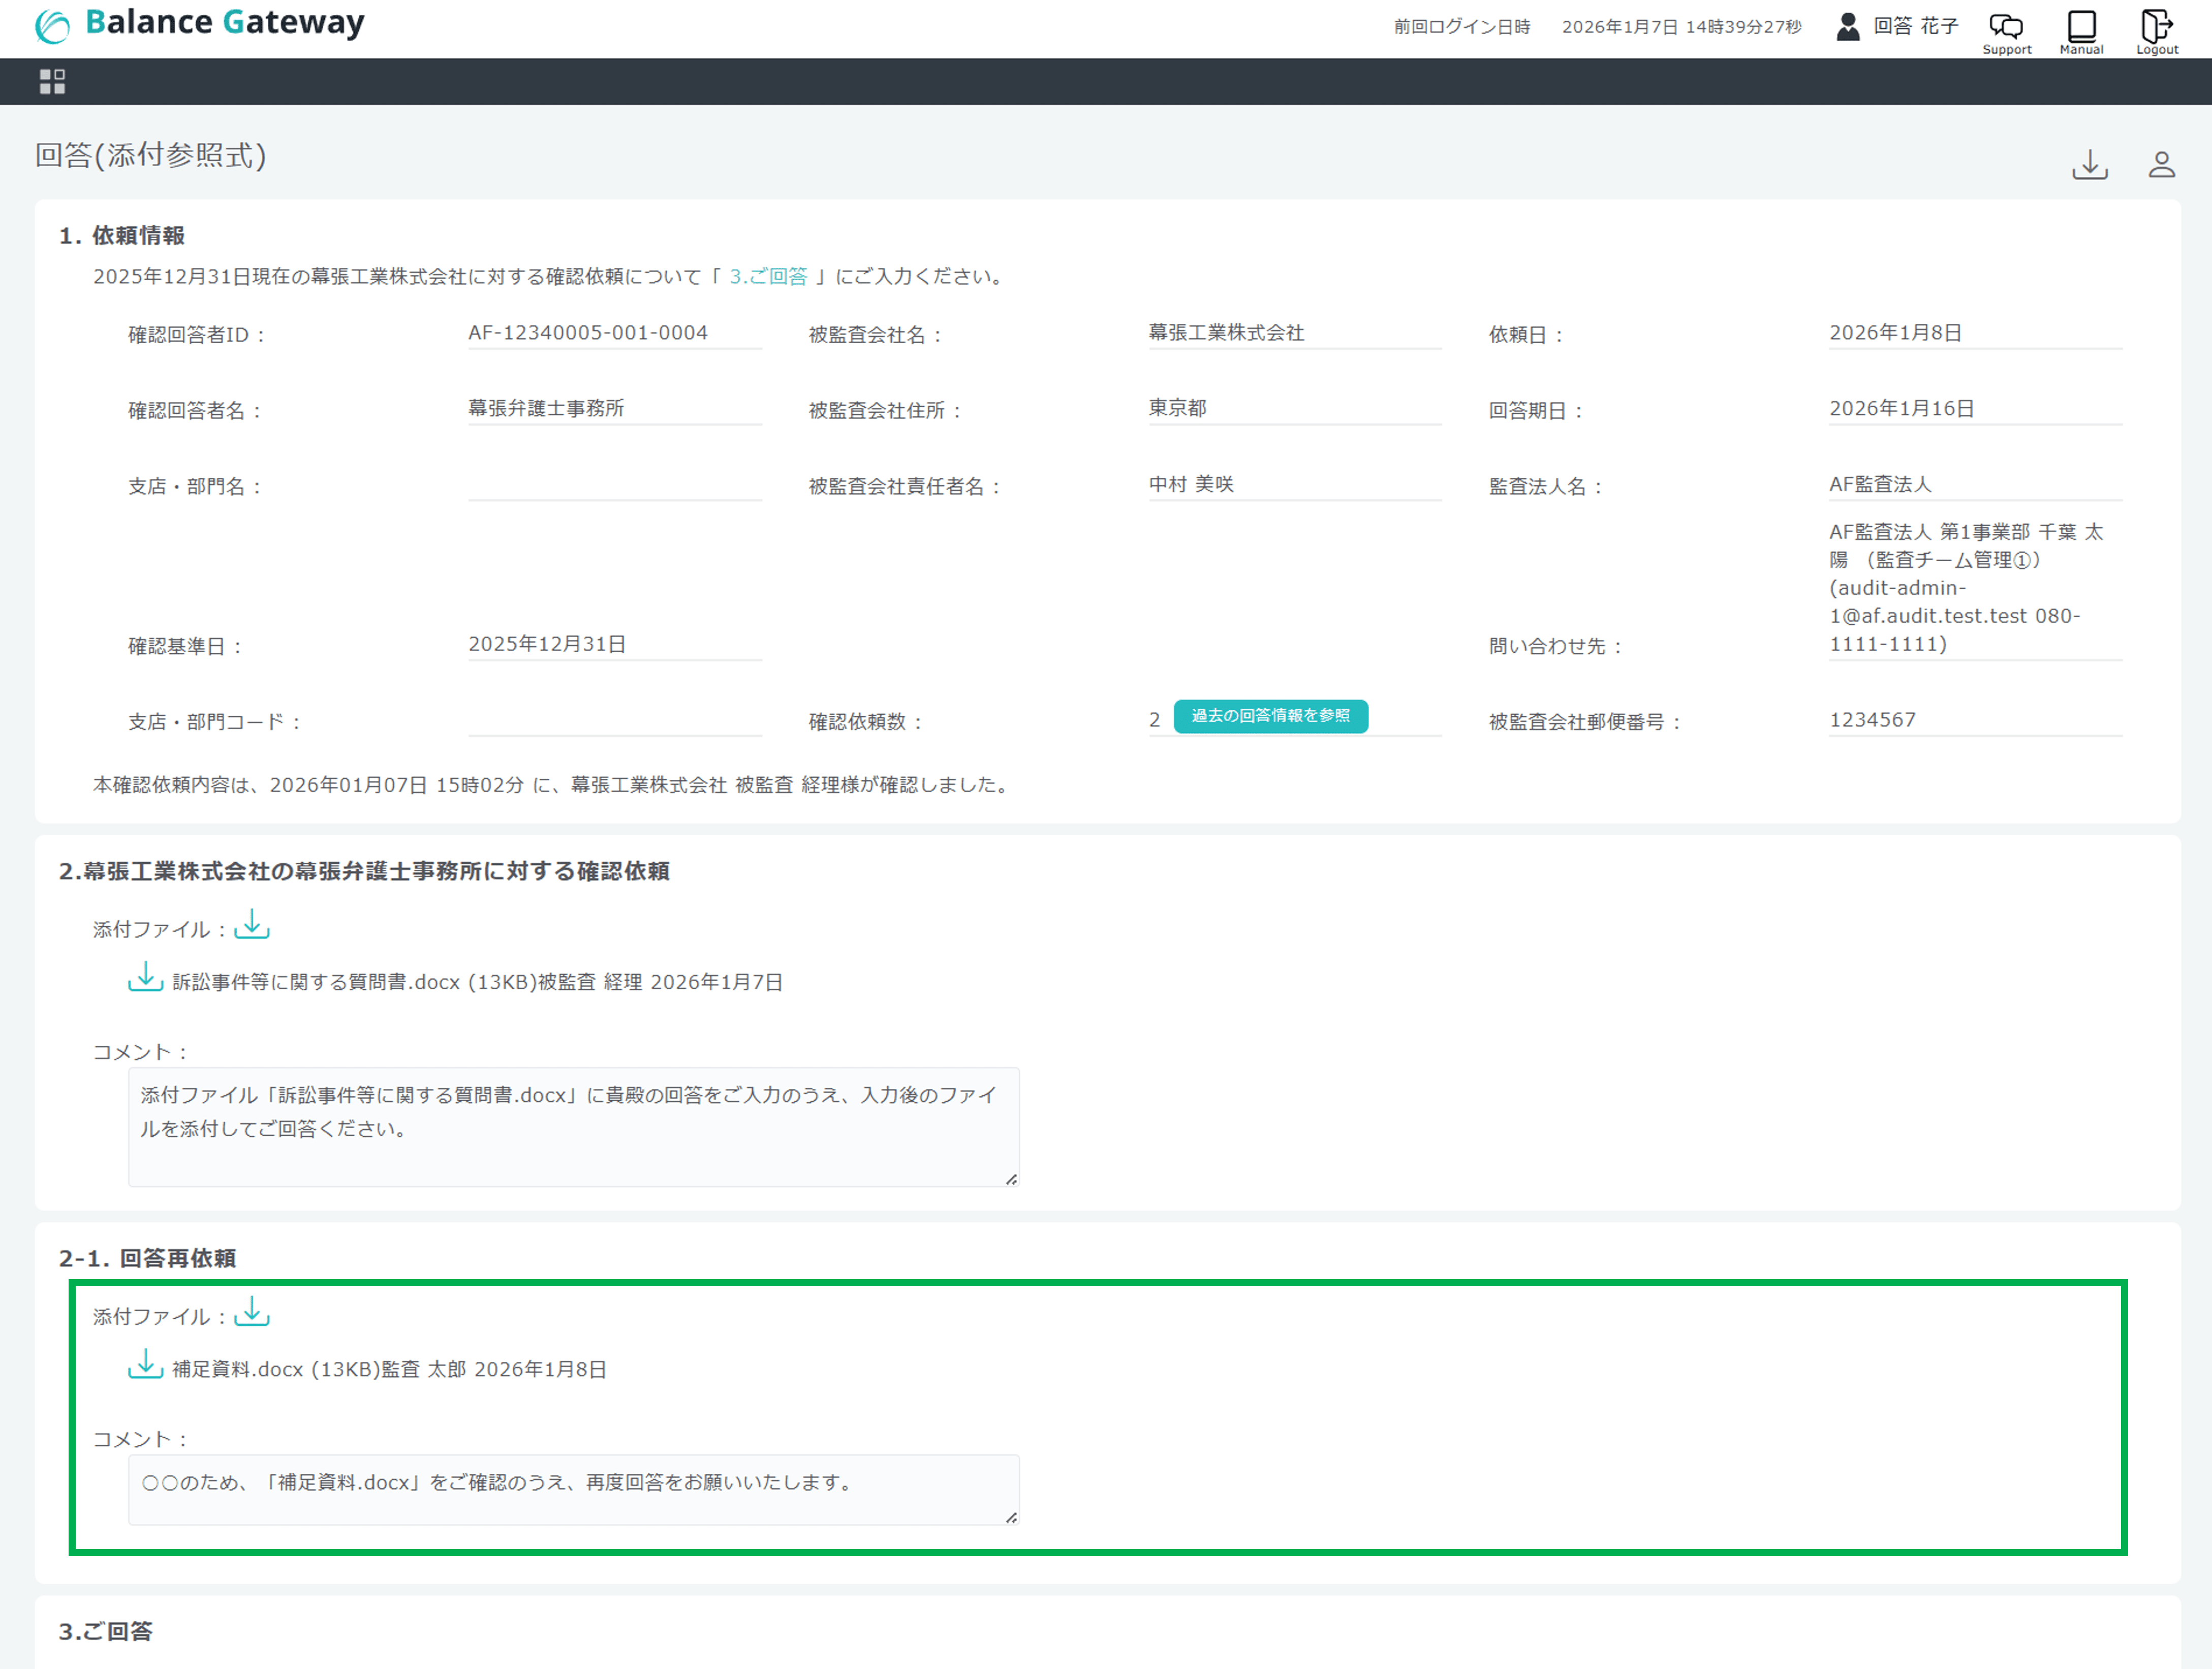Download the 補足資料.docx file icon
The width and height of the screenshot is (2212, 1669).
pyautogui.click(x=146, y=1365)
